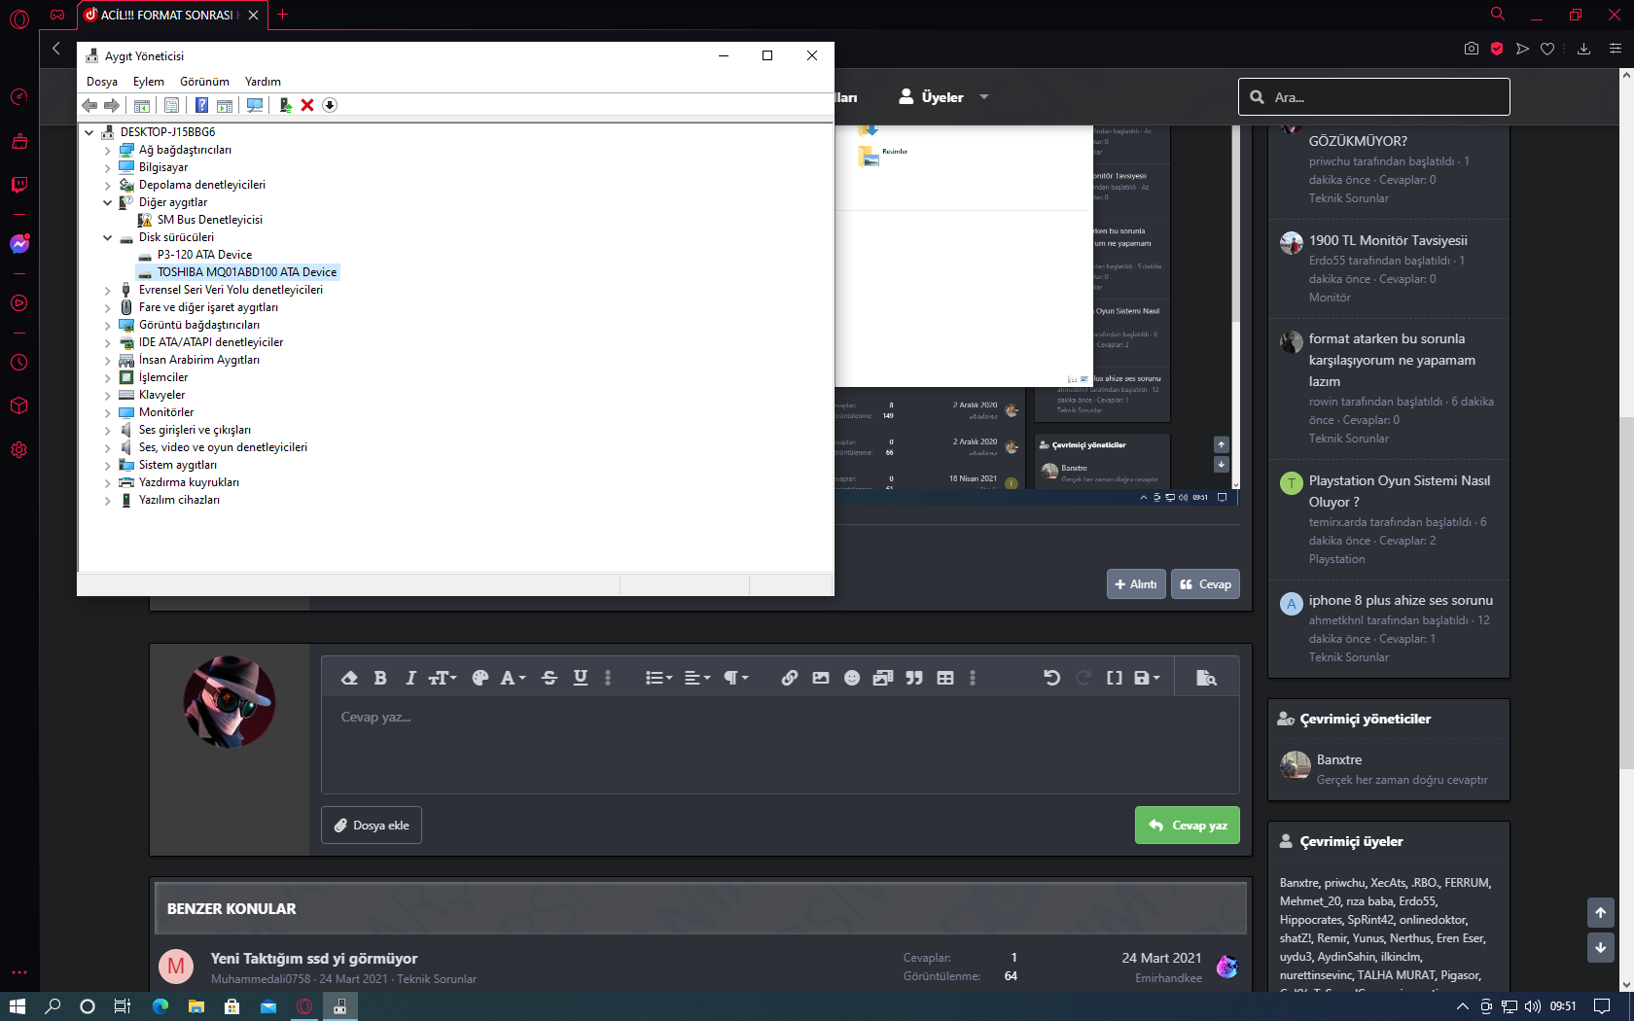
Task: Open text alignment dropdown in editor
Action: (697, 678)
